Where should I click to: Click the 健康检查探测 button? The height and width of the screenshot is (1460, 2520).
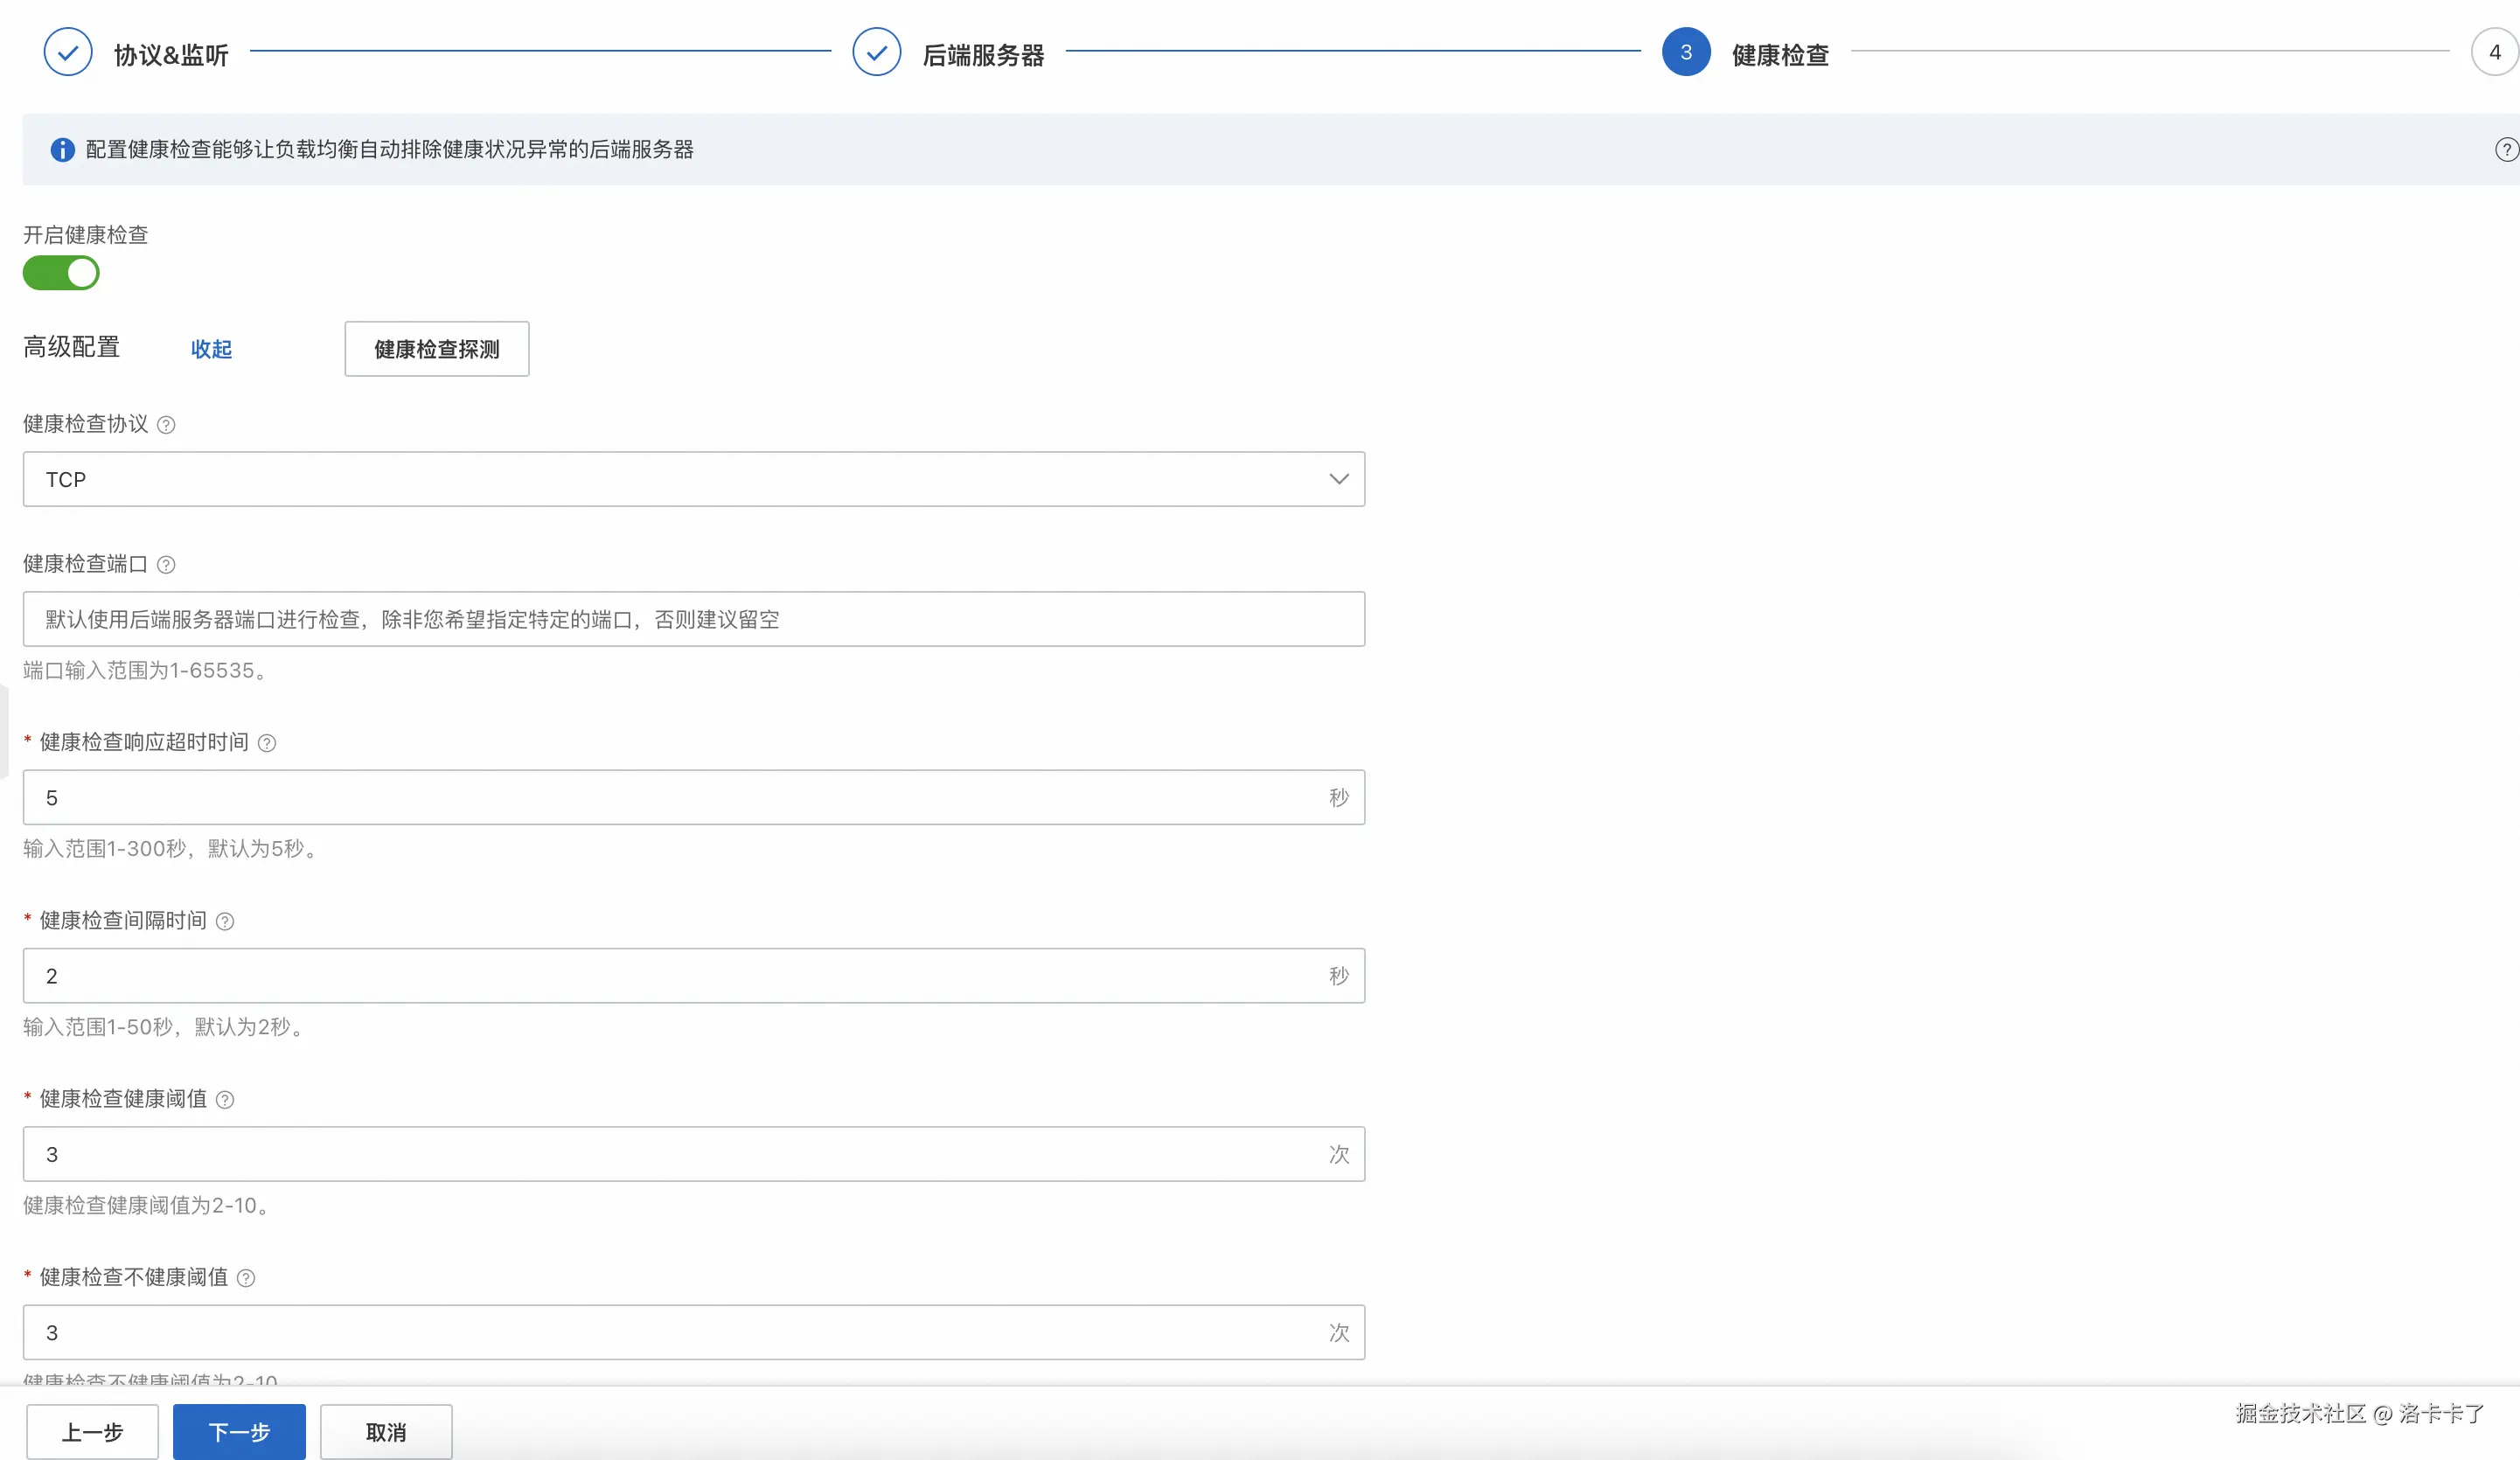[x=436, y=349]
